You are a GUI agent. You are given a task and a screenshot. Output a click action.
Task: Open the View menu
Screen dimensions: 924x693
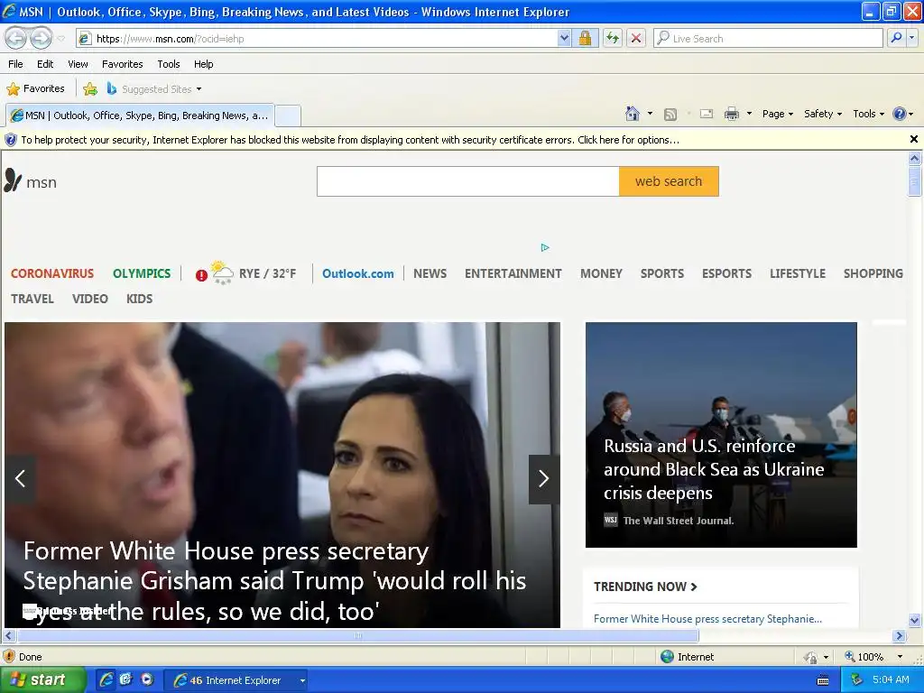click(x=78, y=64)
